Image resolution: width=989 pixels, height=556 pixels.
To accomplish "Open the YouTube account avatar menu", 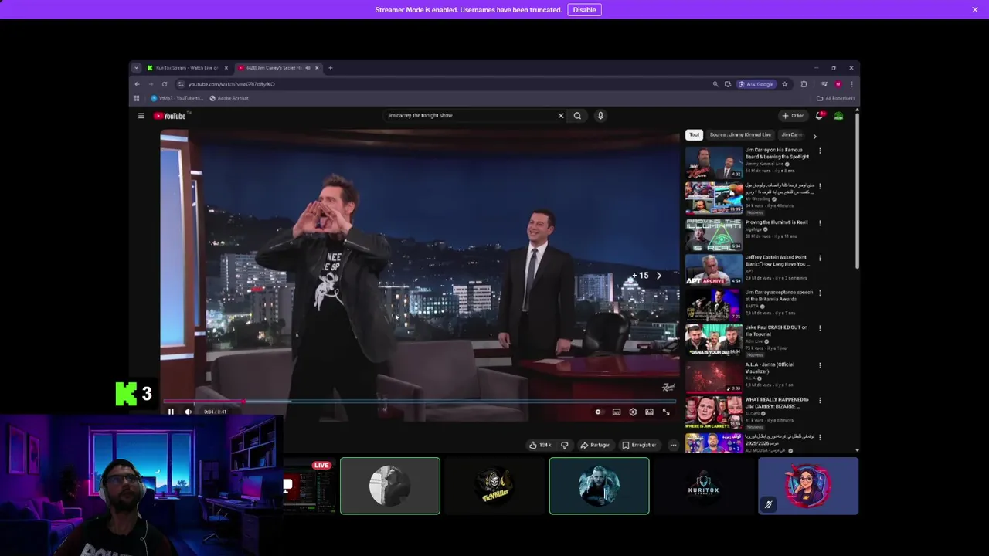I will click(x=838, y=116).
